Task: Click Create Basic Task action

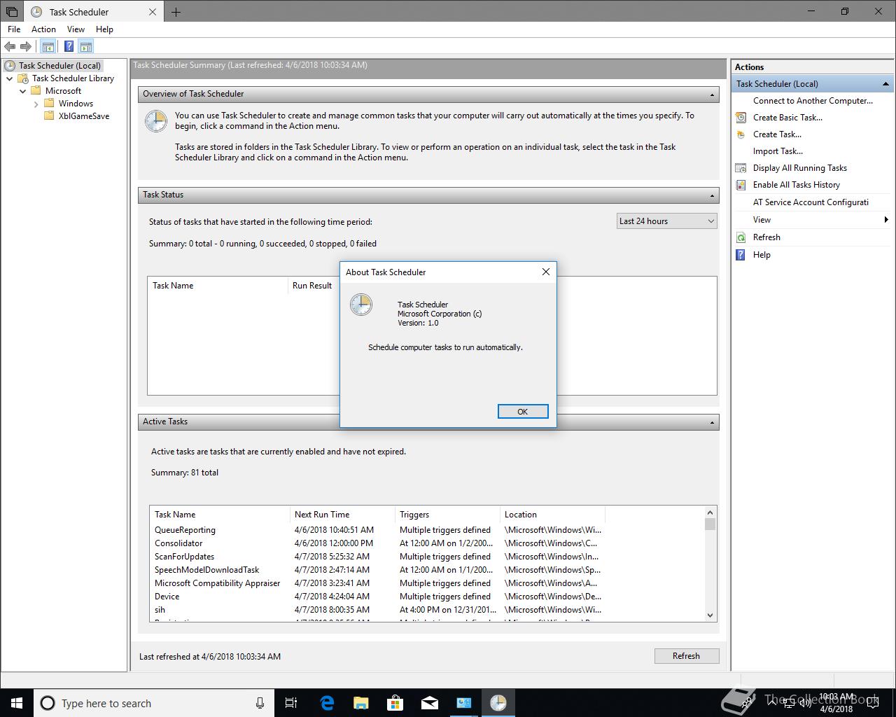Action: point(787,118)
